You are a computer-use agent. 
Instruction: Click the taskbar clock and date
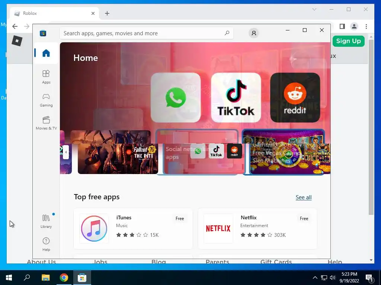[x=349, y=278]
